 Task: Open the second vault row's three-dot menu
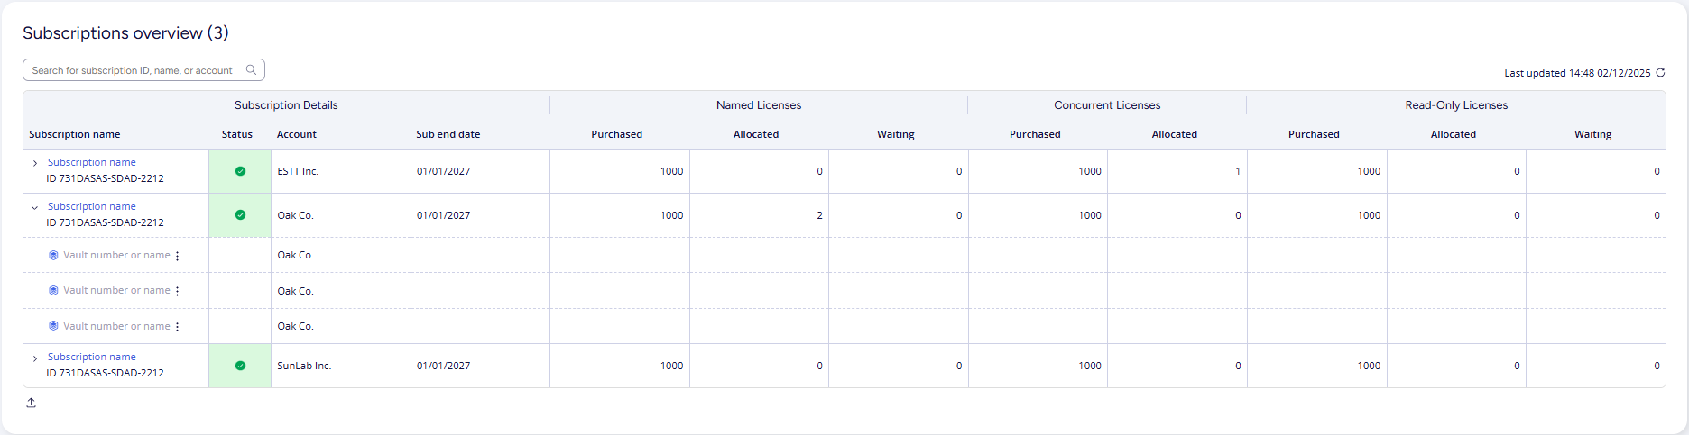click(178, 291)
